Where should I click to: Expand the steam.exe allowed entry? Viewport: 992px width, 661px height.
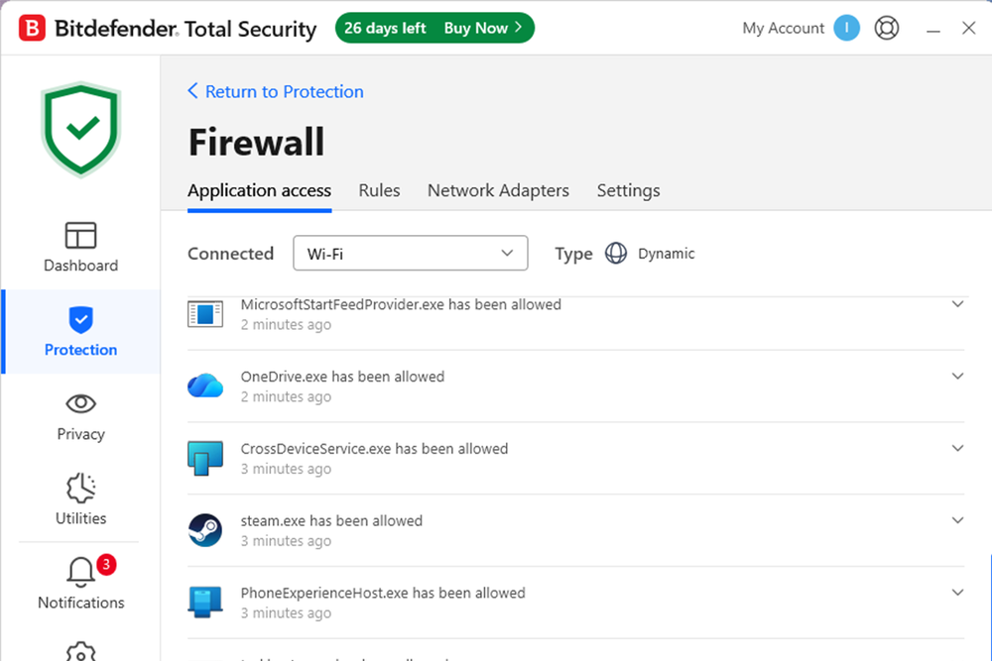(957, 519)
